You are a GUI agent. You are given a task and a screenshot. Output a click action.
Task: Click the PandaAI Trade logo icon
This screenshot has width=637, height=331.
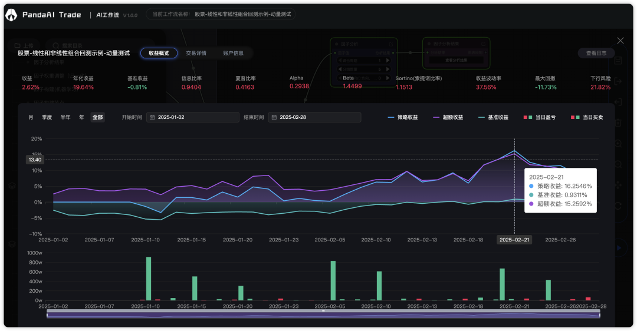pos(12,15)
